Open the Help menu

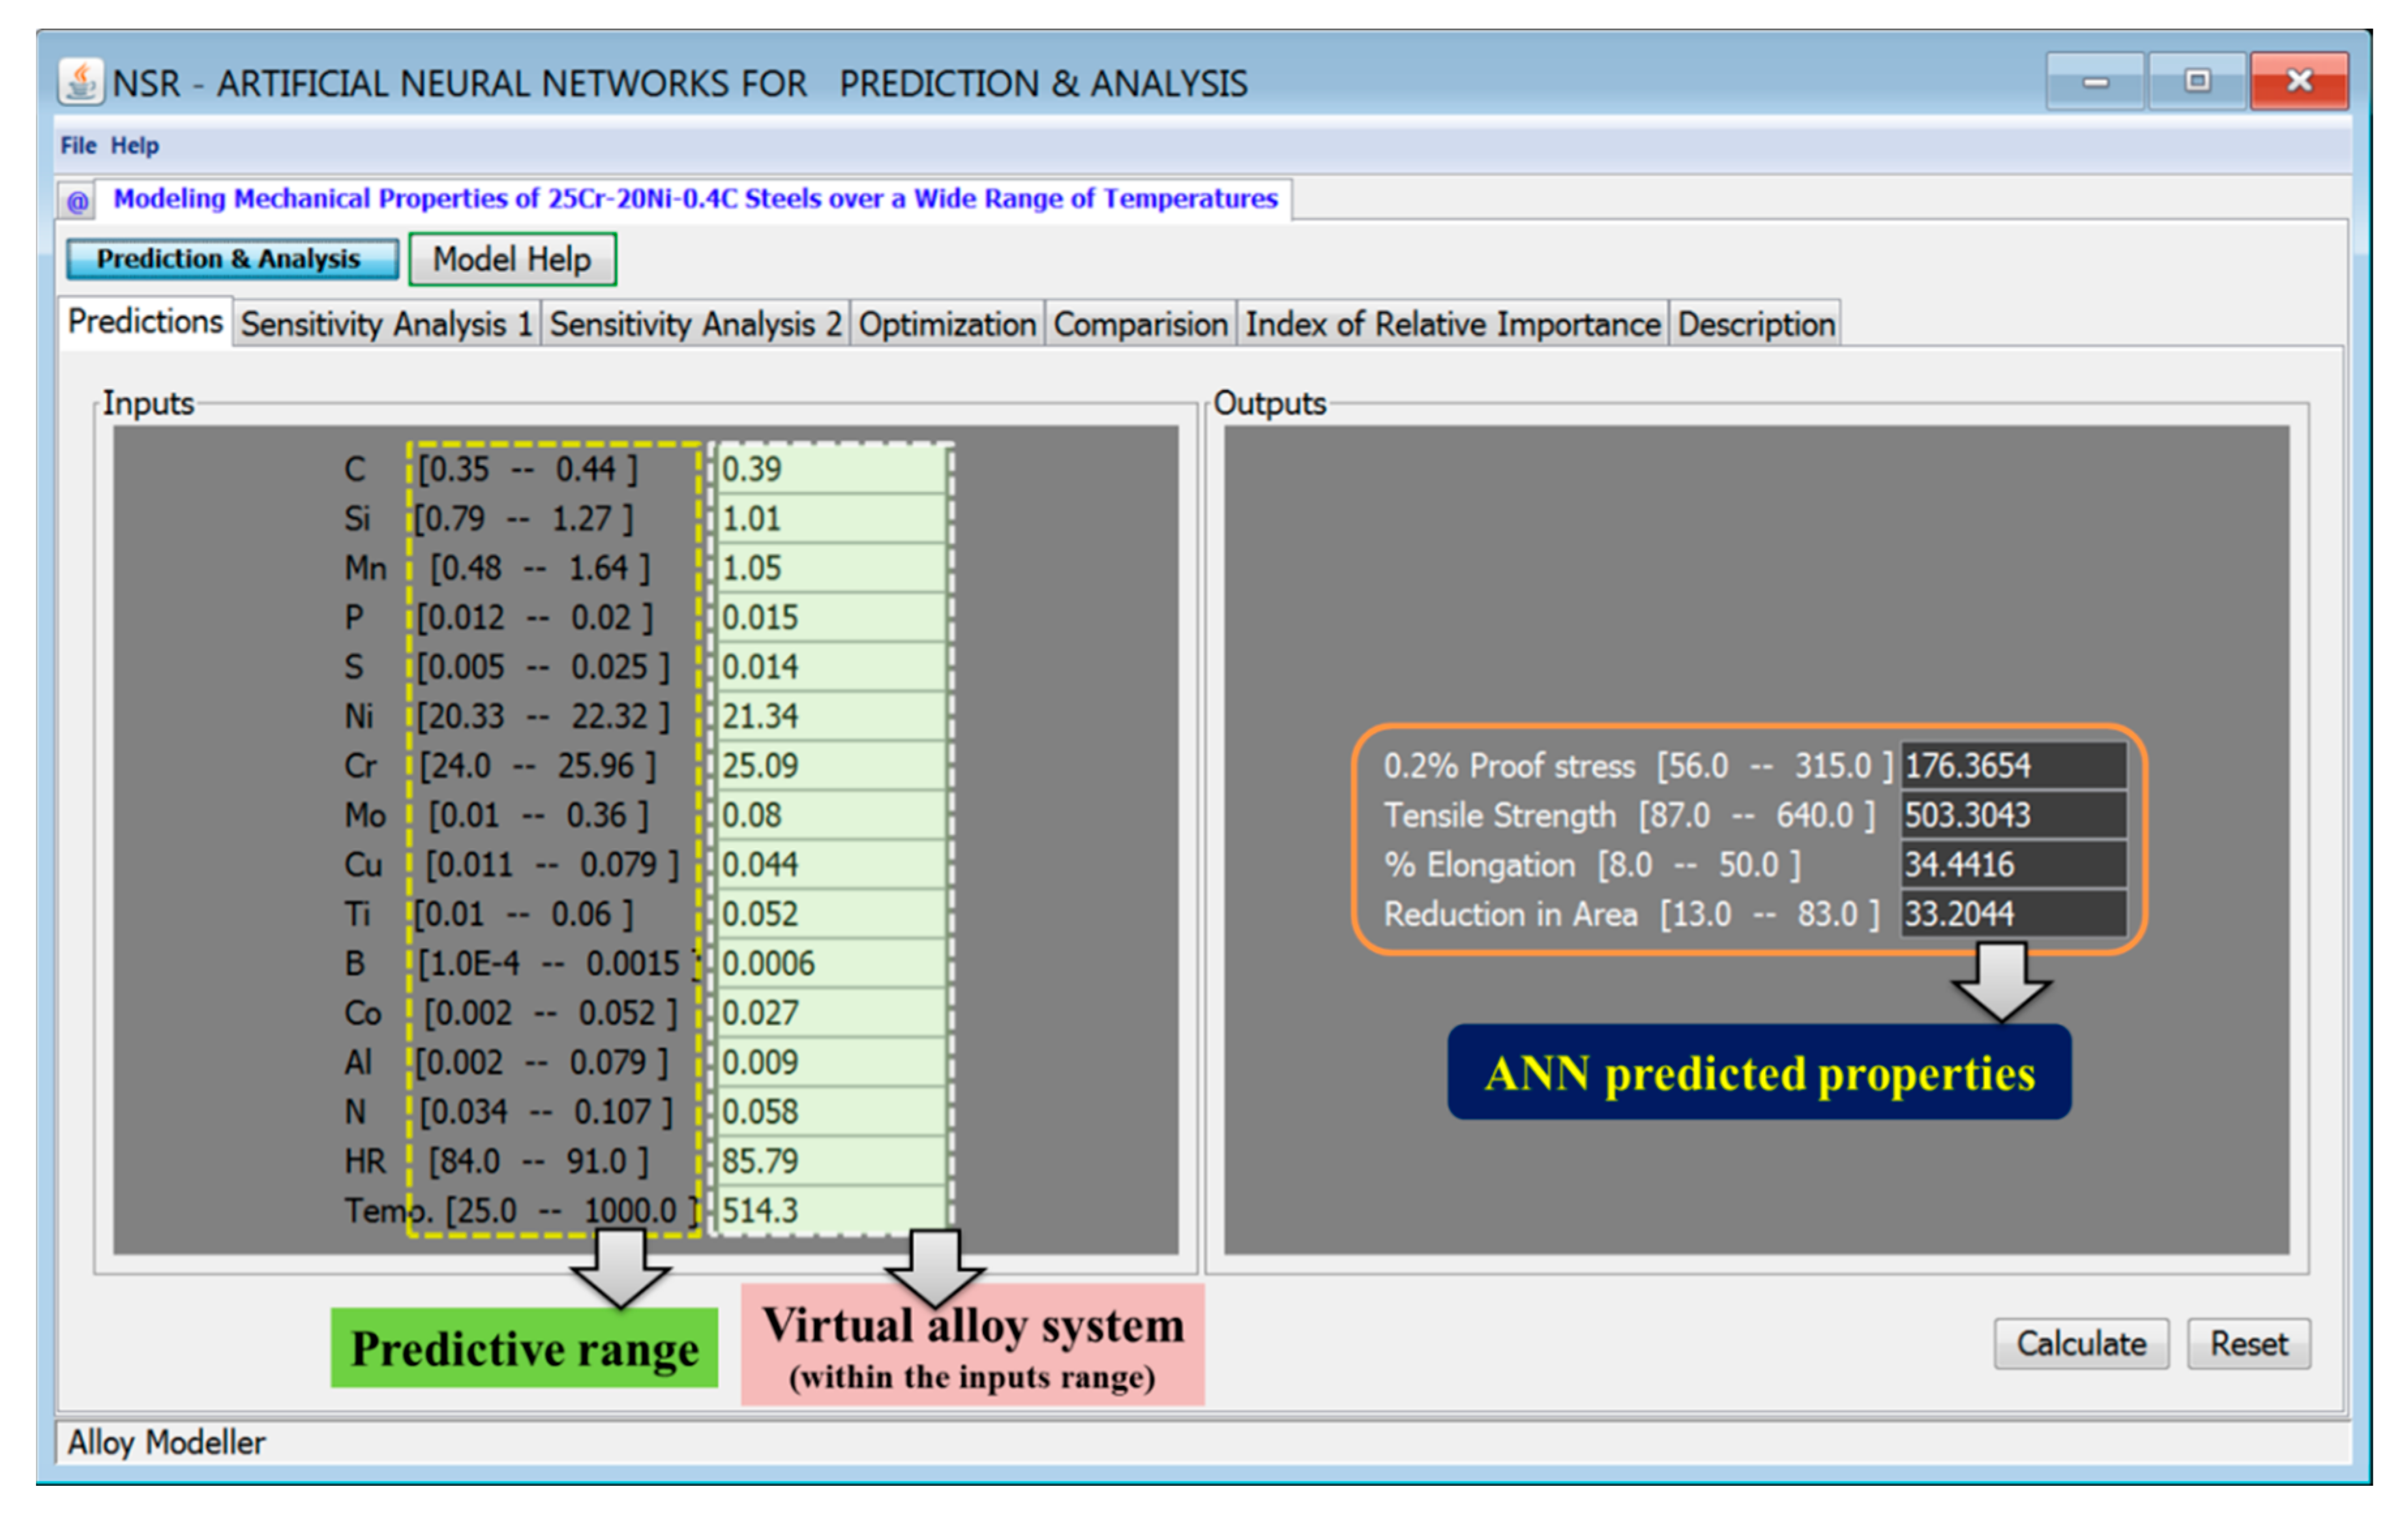(x=134, y=146)
